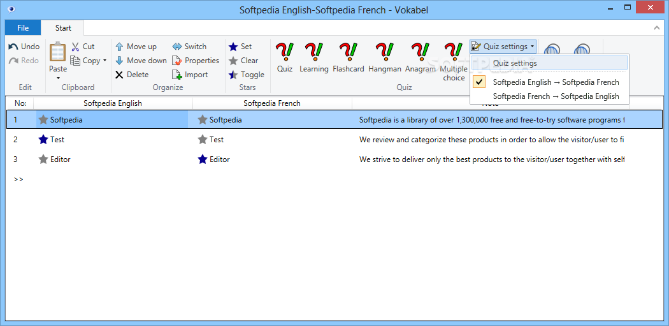The width and height of the screenshot is (669, 326).
Task: Click the >> new entry row marker
Action: (x=18, y=179)
